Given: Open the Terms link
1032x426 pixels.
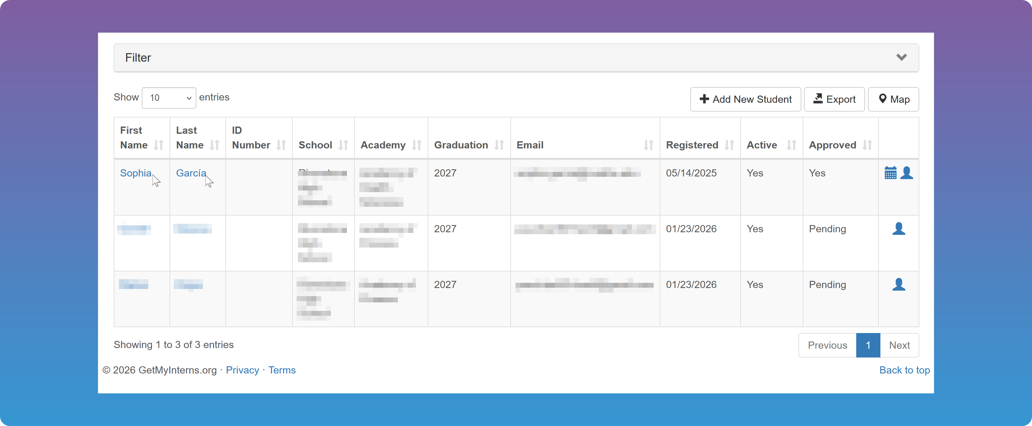Looking at the screenshot, I should tap(282, 370).
